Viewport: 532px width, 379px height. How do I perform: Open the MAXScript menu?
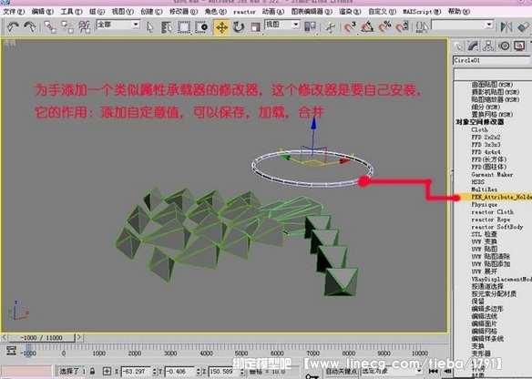point(422,12)
